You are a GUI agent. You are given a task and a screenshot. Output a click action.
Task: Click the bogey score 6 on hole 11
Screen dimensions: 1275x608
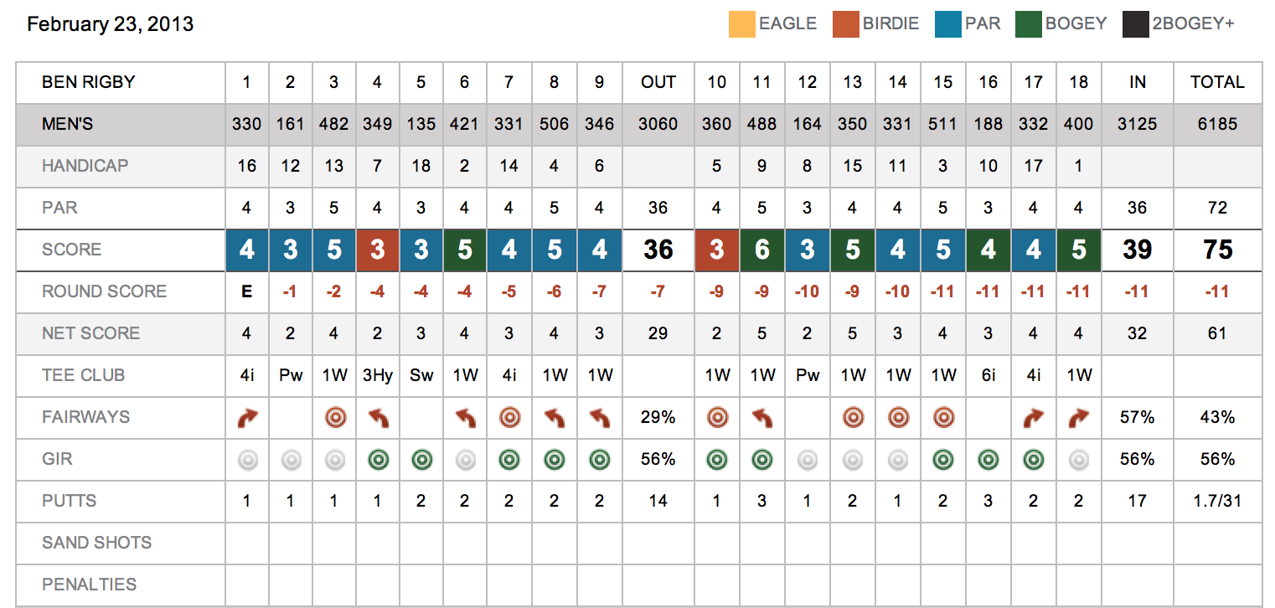click(762, 250)
